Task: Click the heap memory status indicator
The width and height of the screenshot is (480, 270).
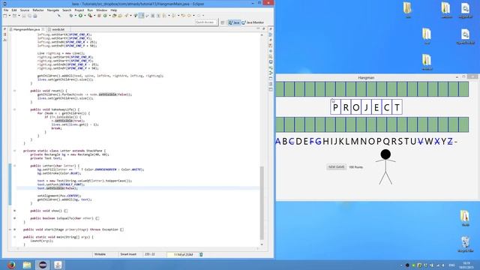Action: click(183, 254)
